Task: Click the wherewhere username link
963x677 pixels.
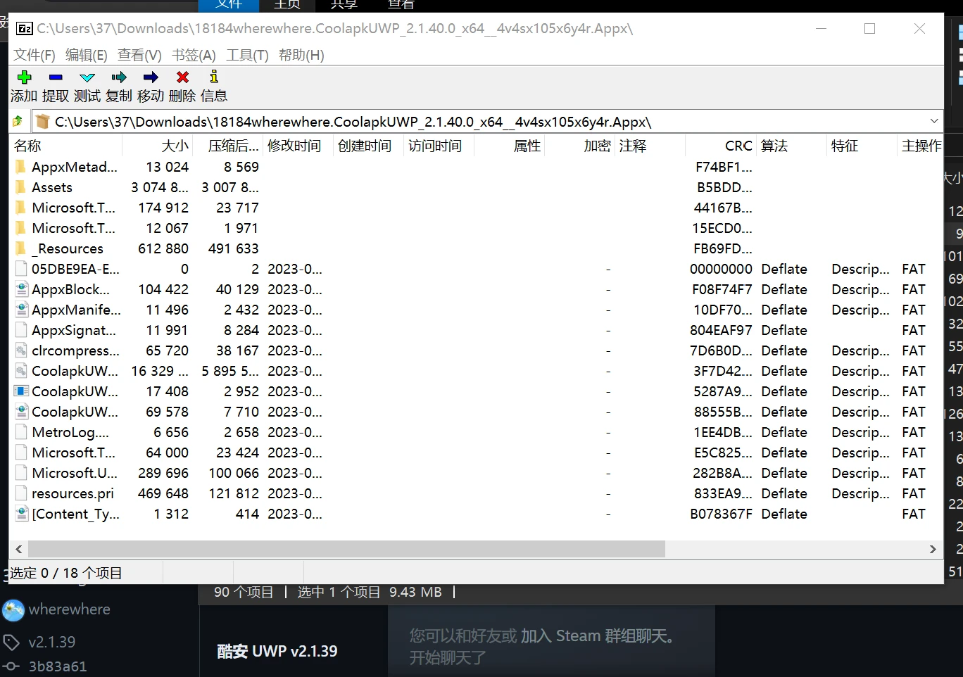Action: coord(70,609)
